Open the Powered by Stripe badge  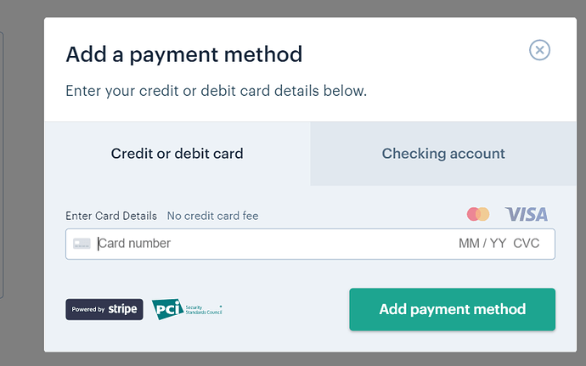104,309
